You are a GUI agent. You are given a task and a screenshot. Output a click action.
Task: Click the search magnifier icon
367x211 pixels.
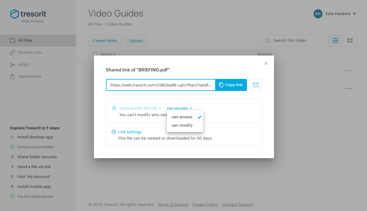[x=267, y=40]
